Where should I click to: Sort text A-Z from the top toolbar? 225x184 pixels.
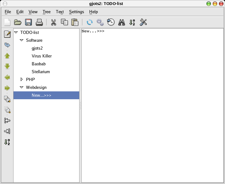pos(132,23)
